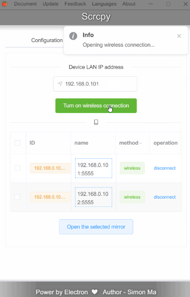This screenshot has height=297, width=190.
Task: Disconnect the 192.168.0.102:5555 device
Action: point(165,197)
